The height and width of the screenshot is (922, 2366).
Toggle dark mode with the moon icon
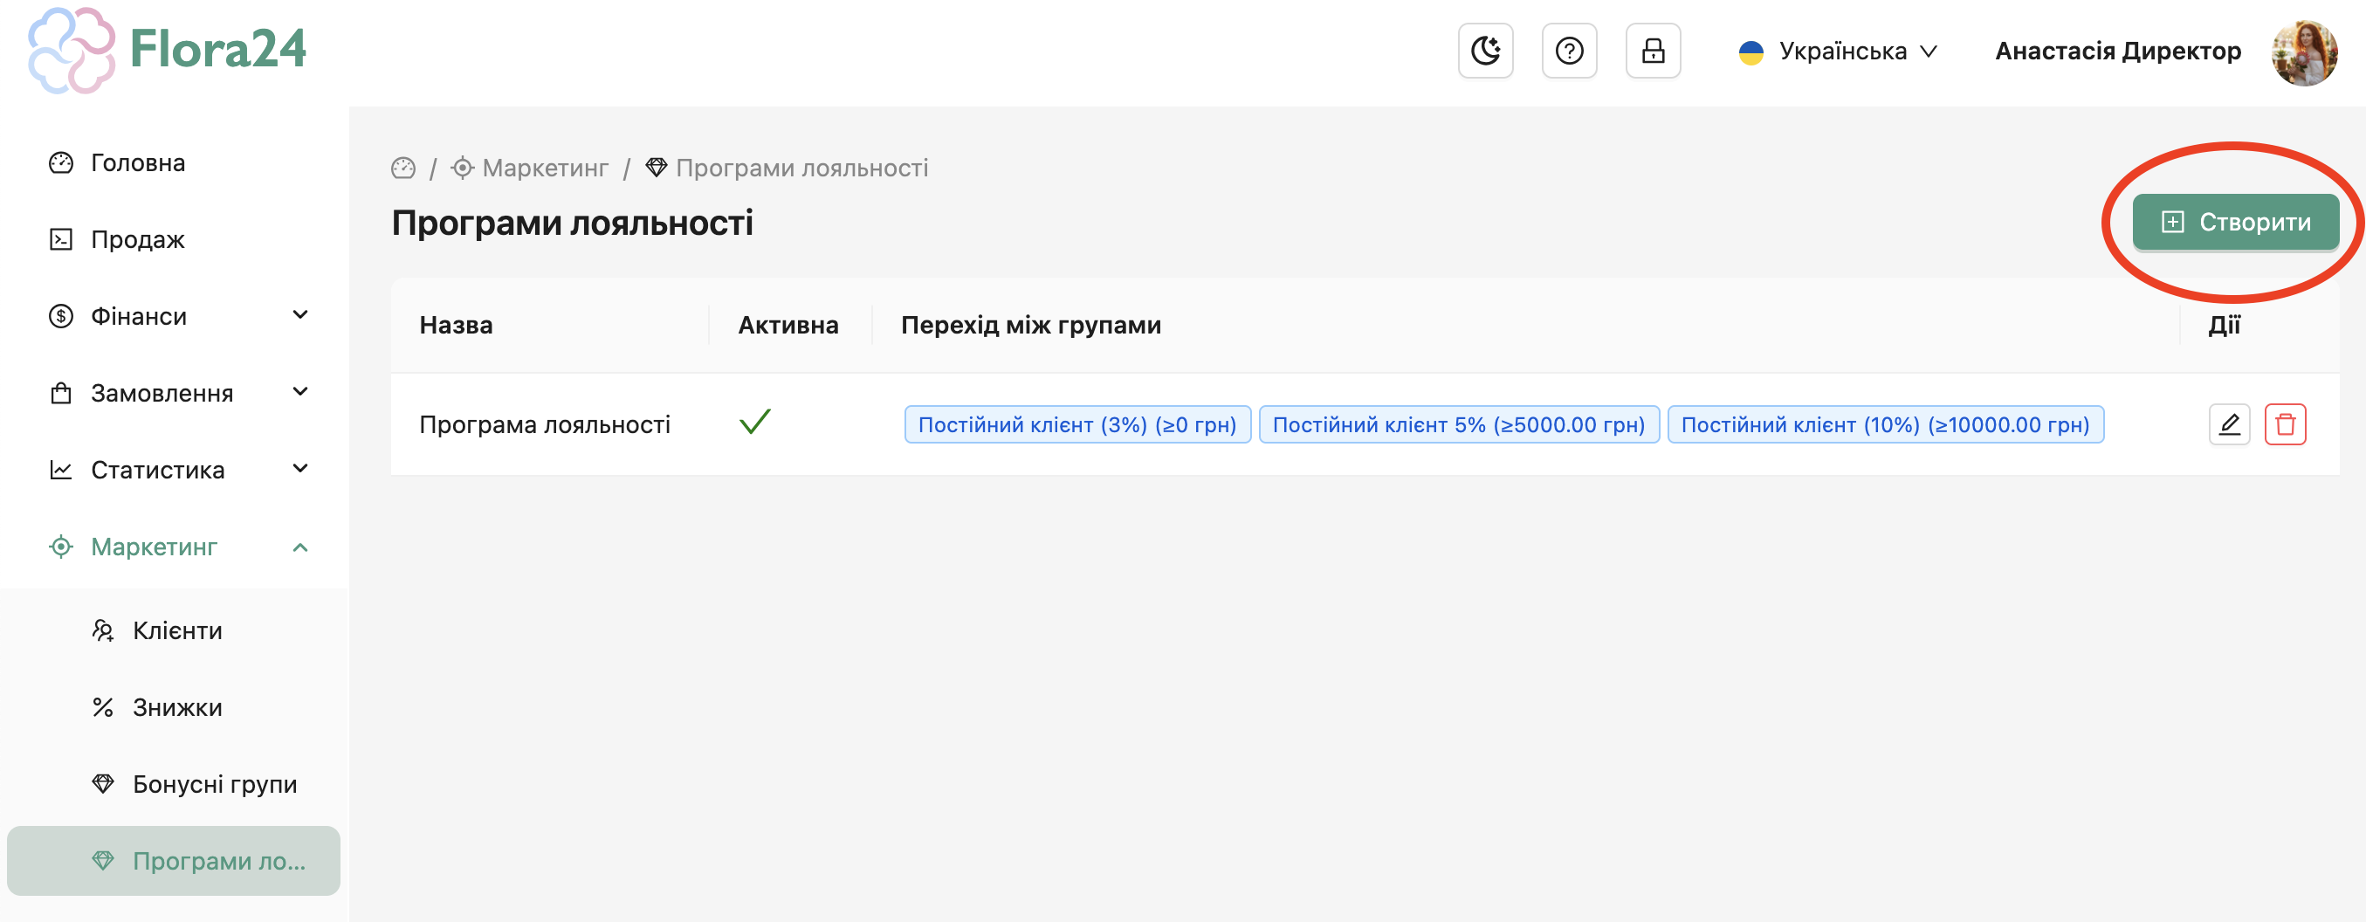point(1484,51)
